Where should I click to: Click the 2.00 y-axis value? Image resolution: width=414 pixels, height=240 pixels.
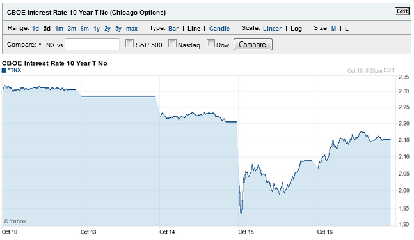[x=404, y=190]
